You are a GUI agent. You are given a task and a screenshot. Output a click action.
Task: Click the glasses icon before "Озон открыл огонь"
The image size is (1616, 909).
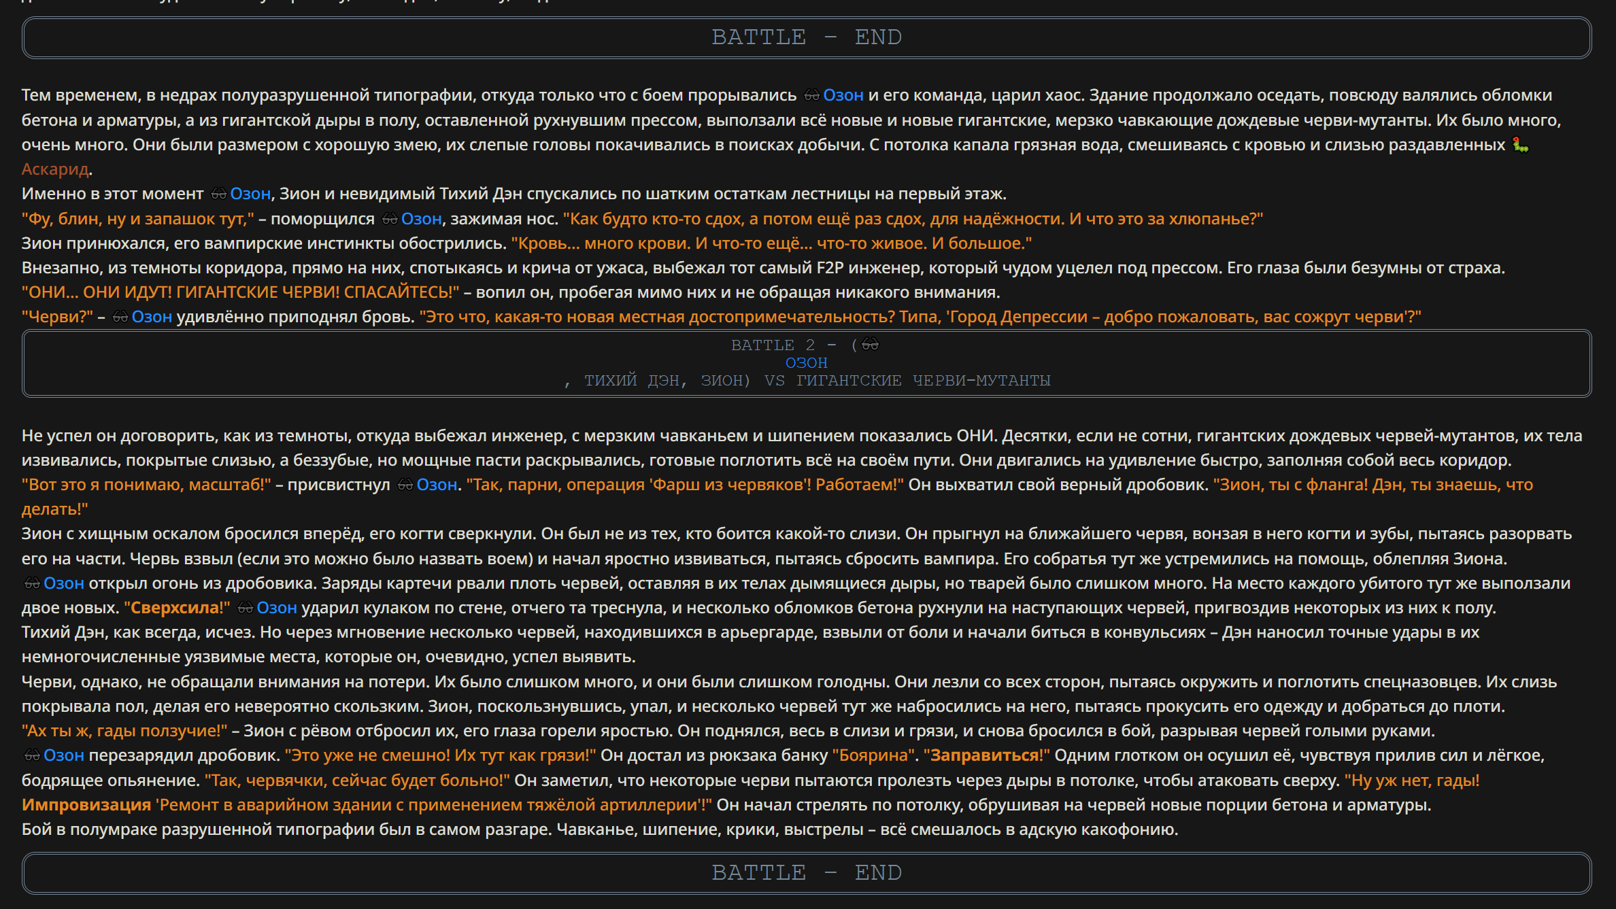[32, 583]
